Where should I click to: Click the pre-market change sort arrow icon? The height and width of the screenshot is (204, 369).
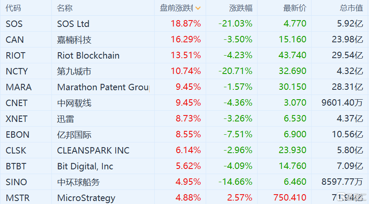pos(198,8)
